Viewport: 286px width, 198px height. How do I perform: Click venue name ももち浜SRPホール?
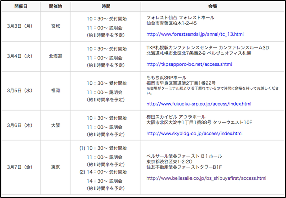pyautogui.click(x=166, y=78)
